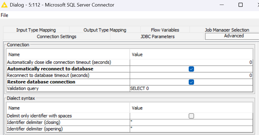This screenshot has width=259, height=135.
Task: Select 'Identifier delimiter (closing)' label
Action: [x=34, y=122]
